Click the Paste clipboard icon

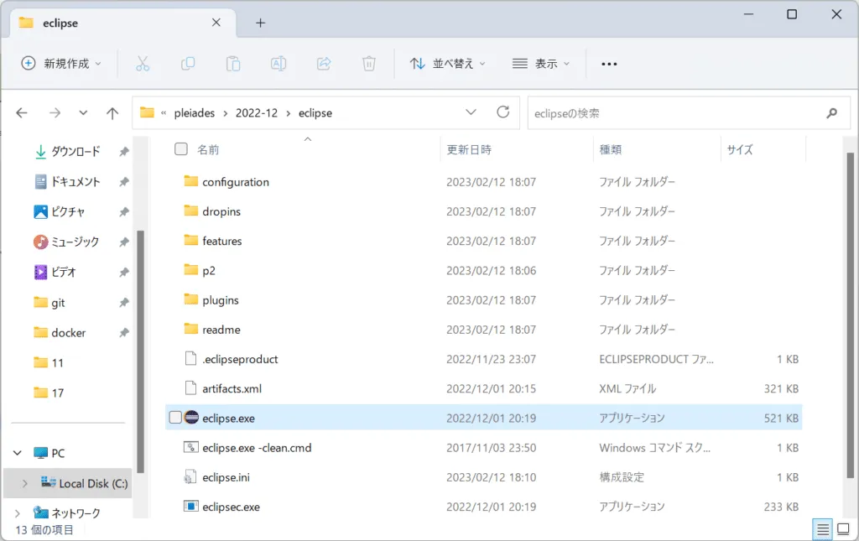pyautogui.click(x=233, y=64)
